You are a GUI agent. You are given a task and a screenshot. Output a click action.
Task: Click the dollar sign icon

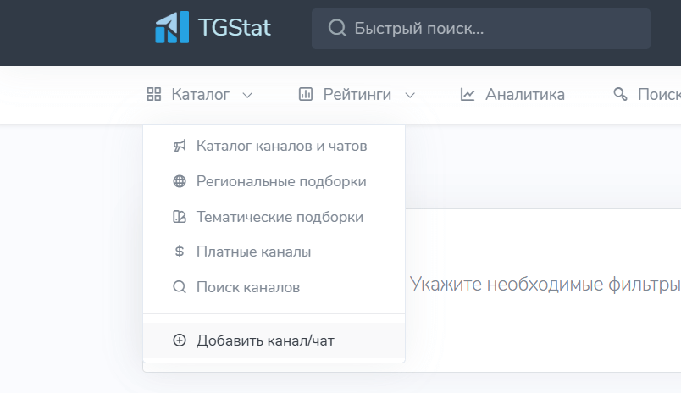tap(180, 252)
